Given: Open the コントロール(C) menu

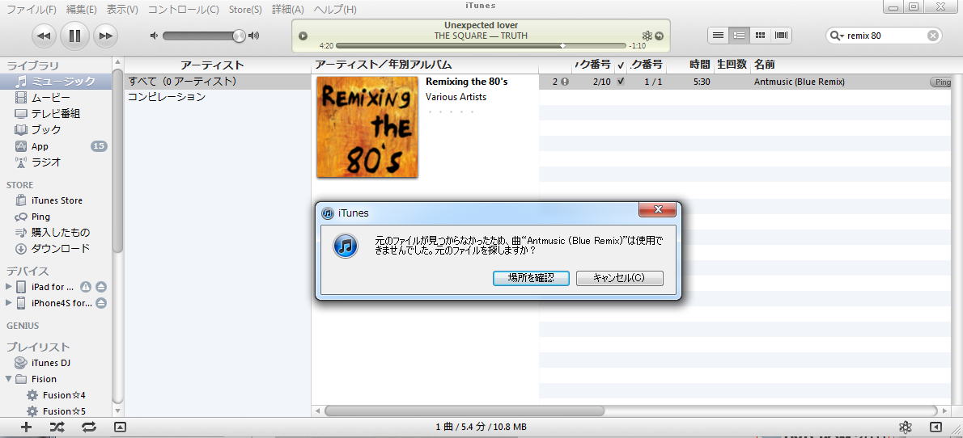Looking at the screenshot, I should click(x=183, y=10).
